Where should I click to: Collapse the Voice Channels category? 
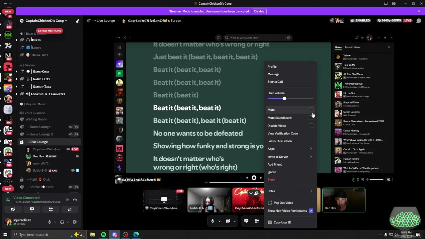click(x=34, y=113)
